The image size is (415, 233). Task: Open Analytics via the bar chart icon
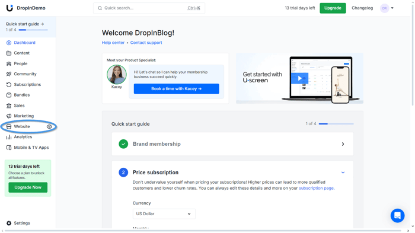[9, 137]
